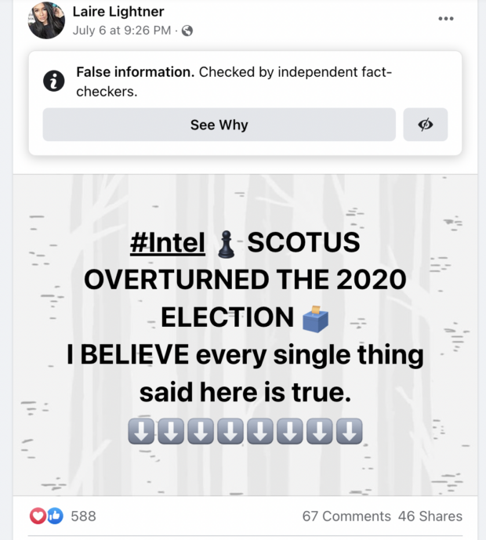486x540 pixels.
Task: Click Laire Lightner's profile picture
Action: 46,20
